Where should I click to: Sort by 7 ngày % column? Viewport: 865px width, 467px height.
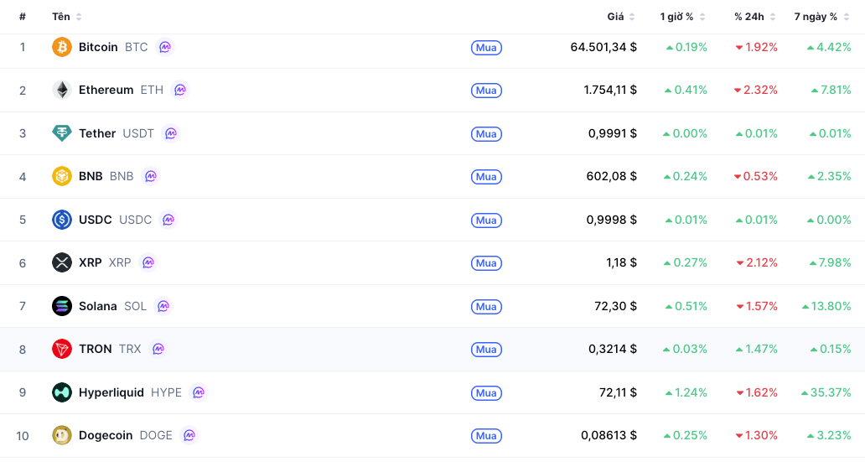(821, 17)
